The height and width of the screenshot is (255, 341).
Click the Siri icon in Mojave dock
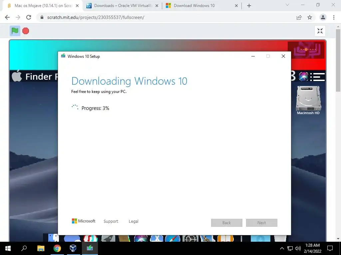(141, 238)
